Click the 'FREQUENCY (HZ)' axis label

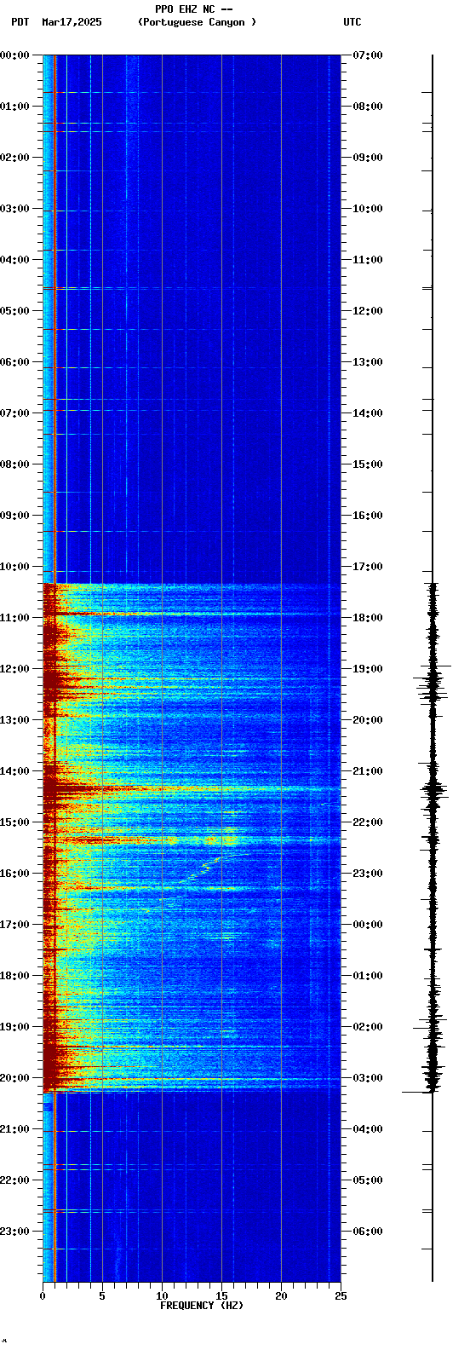(x=202, y=1306)
